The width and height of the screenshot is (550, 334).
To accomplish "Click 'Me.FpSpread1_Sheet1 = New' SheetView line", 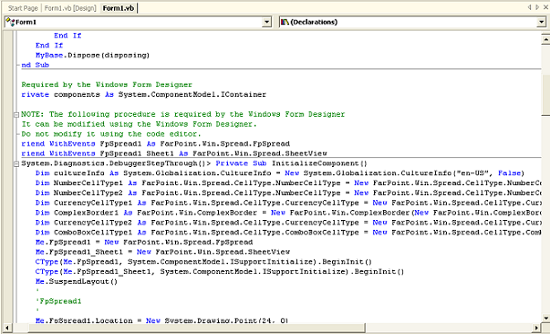I will tap(162, 251).
